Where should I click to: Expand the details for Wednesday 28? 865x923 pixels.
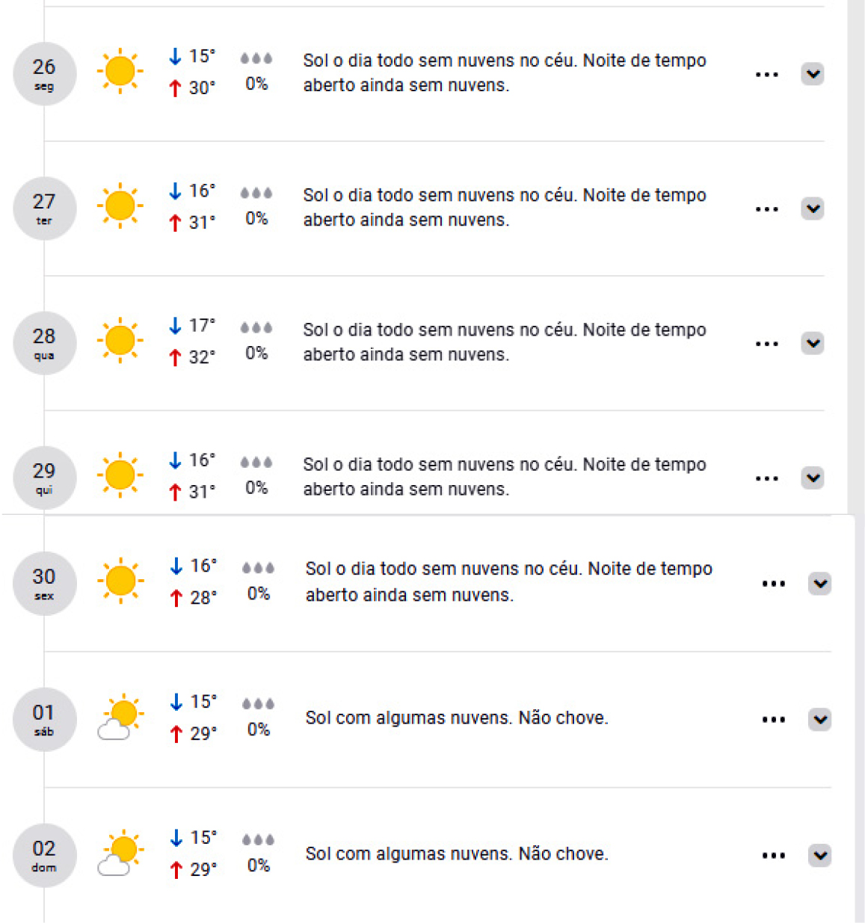tap(813, 343)
